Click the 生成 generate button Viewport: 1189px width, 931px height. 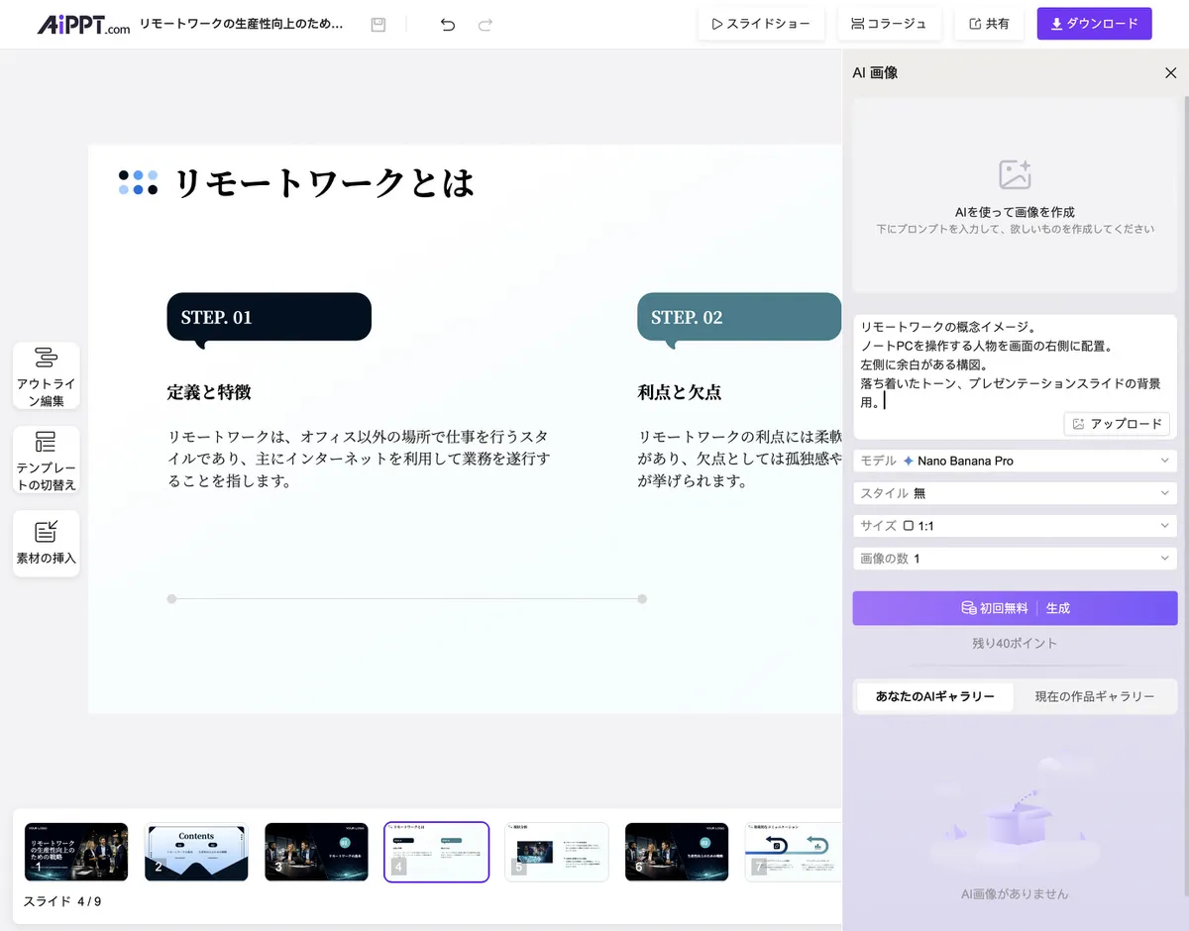1015,608
